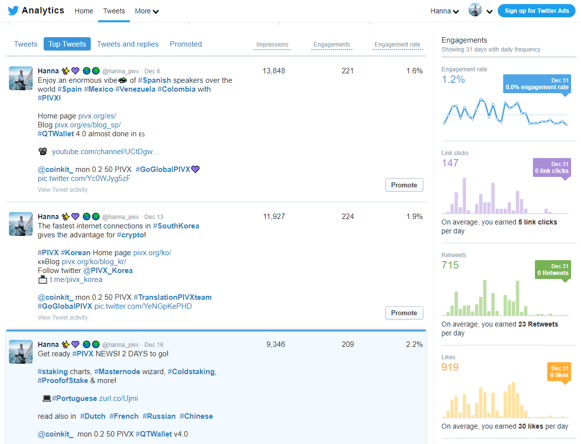
Task: Click the 224 engagements value
Action: point(348,217)
